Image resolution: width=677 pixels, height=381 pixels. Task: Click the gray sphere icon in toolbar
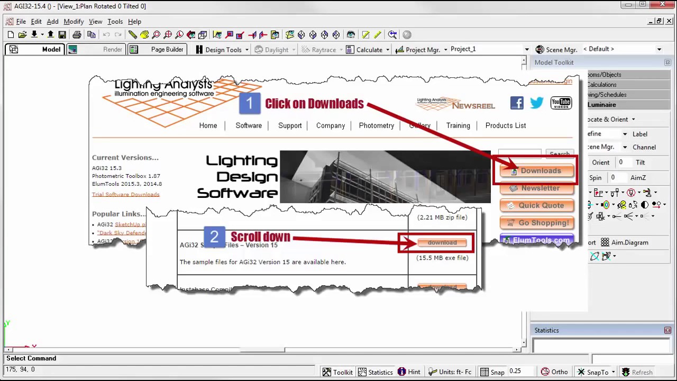click(407, 35)
